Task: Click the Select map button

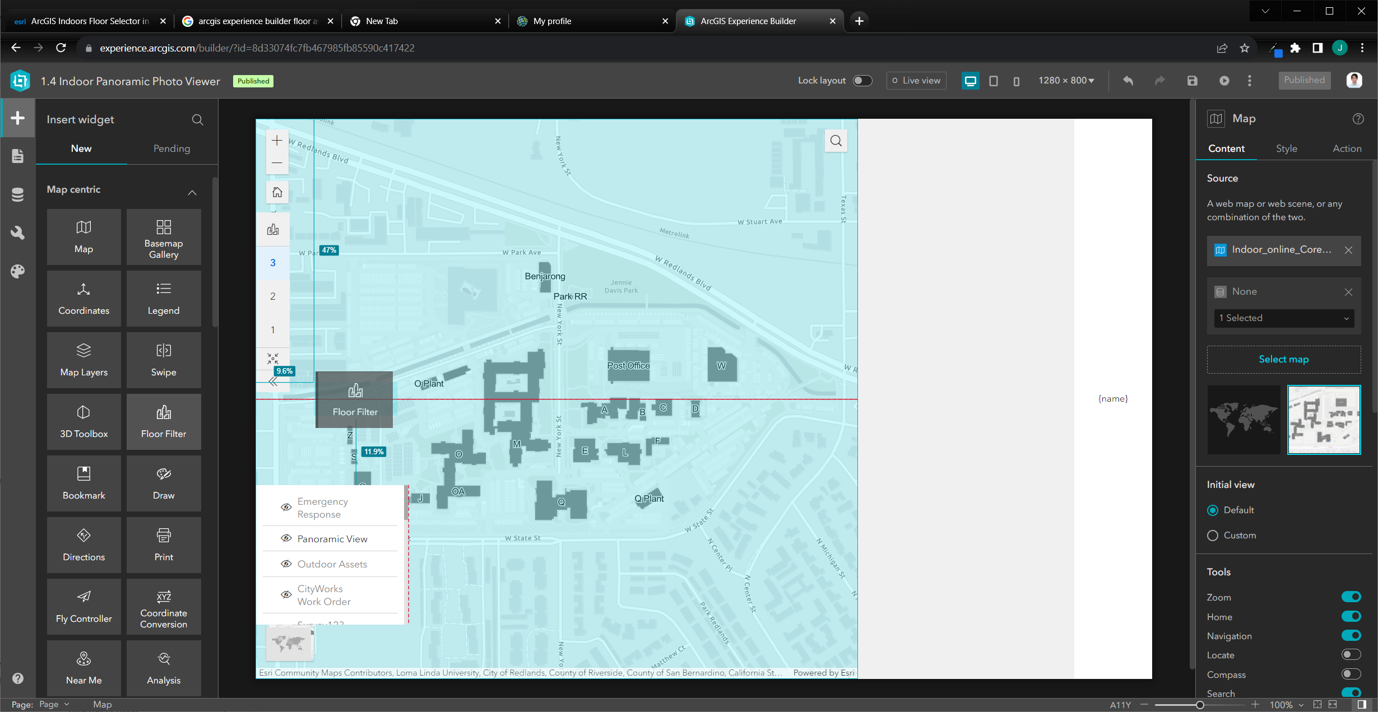Action: pyautogui.click(x=1283, y=359)
